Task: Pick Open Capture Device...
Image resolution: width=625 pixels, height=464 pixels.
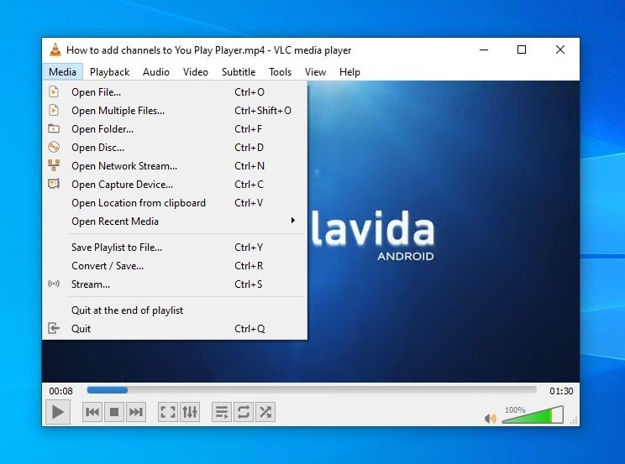Action: [x=175, y=185]
